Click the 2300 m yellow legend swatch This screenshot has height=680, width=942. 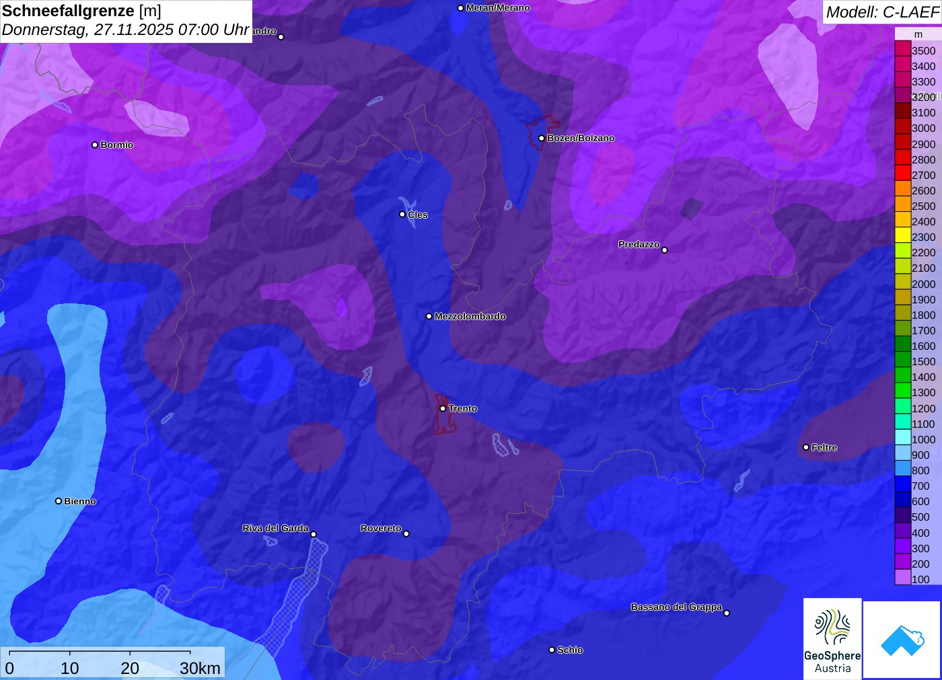pyautogui.click(x=902, y=235)
